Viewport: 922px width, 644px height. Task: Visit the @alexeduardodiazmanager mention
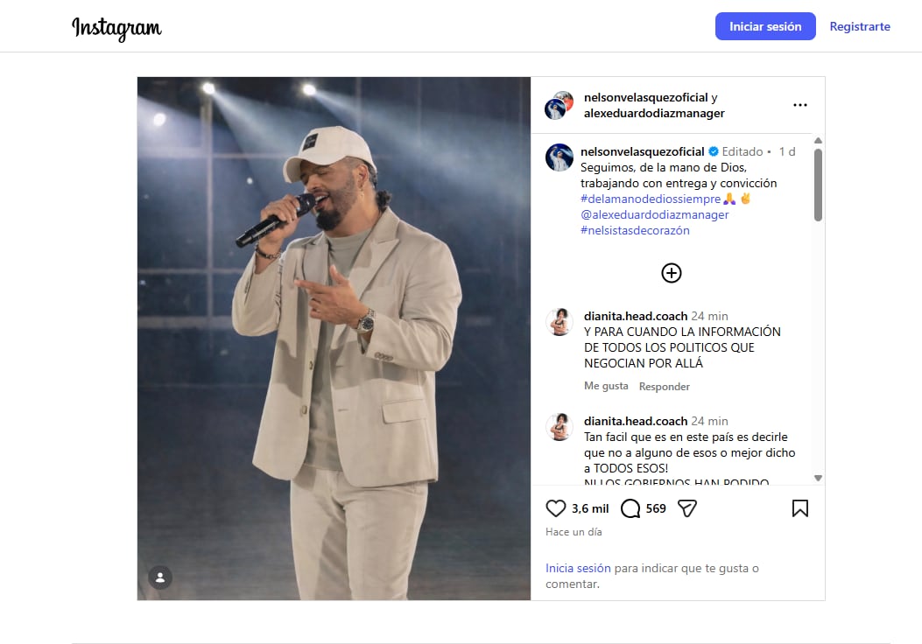click(655, 214)
